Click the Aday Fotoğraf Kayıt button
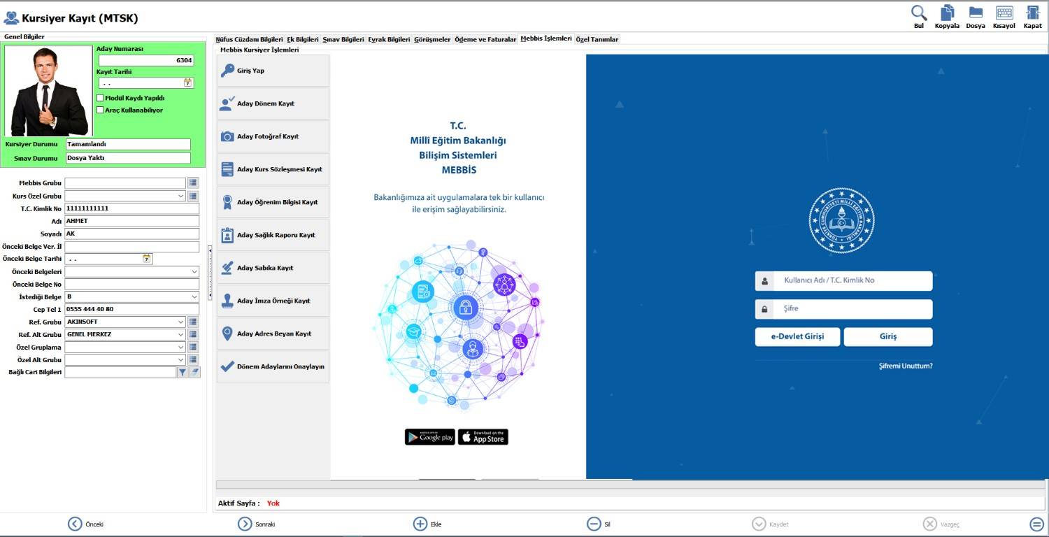Screen dimensions: 1049x537 [x=273, y=136]
